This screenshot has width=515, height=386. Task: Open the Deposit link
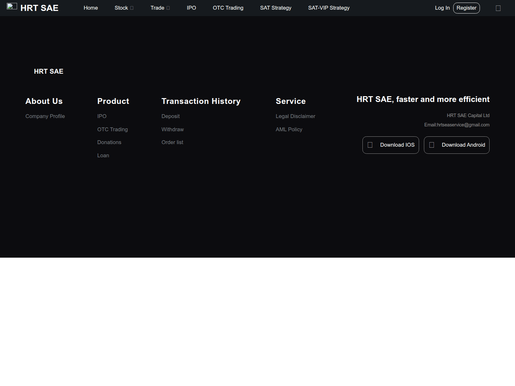pos(171,116)
